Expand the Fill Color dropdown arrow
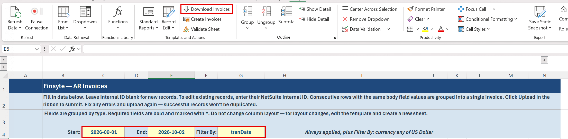 pyautogui.click(x=432, y=29)
